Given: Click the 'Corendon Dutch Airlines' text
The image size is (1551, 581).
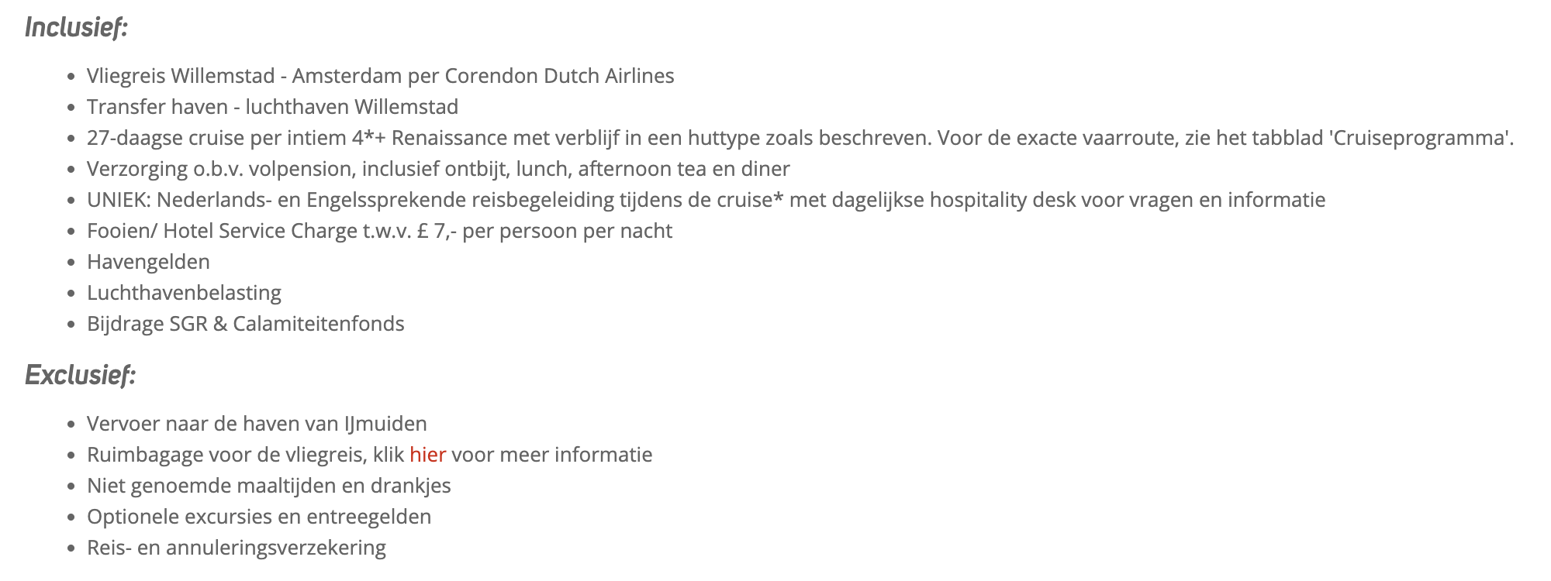Looking at the screenshot, I should click(558, 76).
